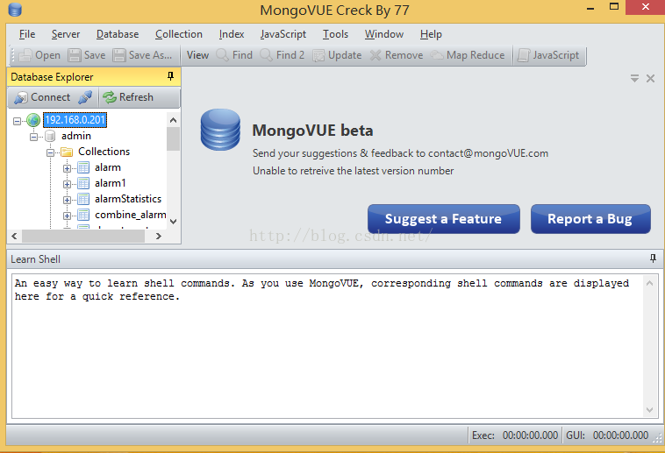Click the alarmStatistics collection table icon
The image size is (665, 453).
click(x=83, y=199)
